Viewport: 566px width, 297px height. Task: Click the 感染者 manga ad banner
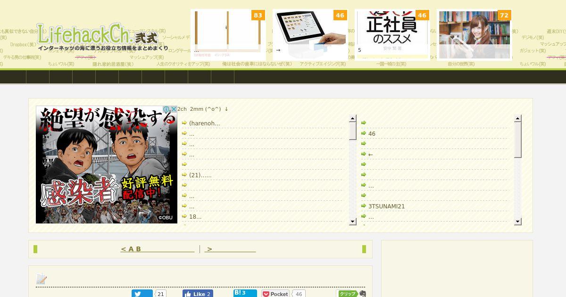pyautogui.click(x=107, y=165)
